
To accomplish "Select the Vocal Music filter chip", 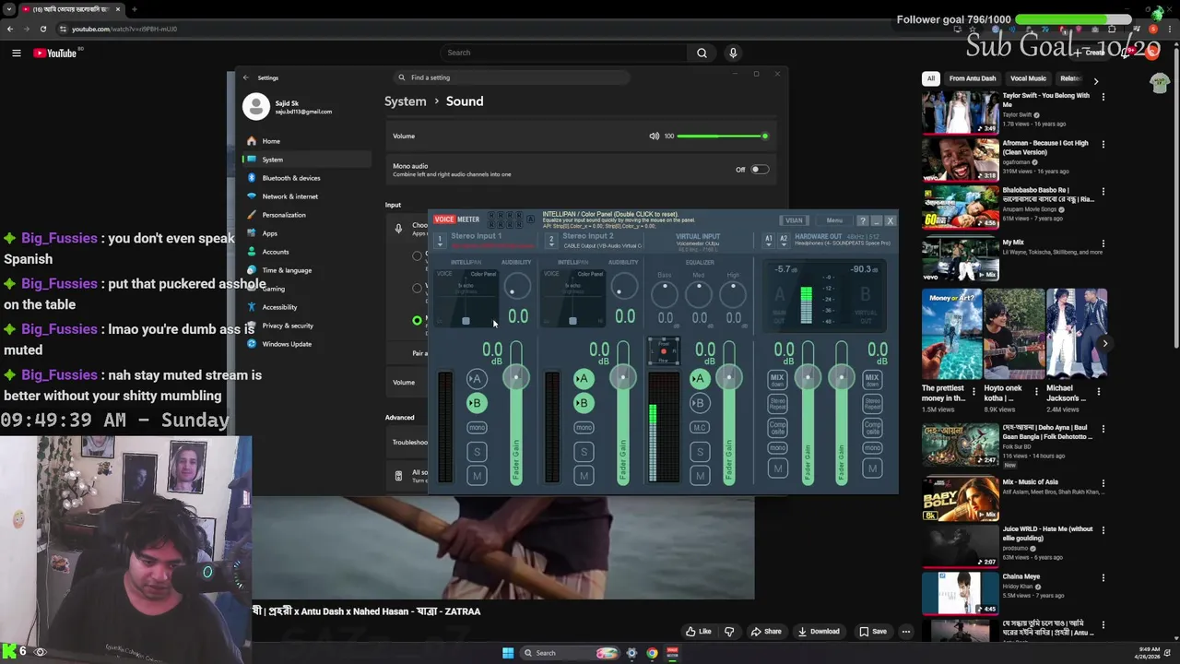I will [1028, 78].
